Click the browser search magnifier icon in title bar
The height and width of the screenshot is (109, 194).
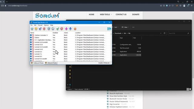pos(178,2)
